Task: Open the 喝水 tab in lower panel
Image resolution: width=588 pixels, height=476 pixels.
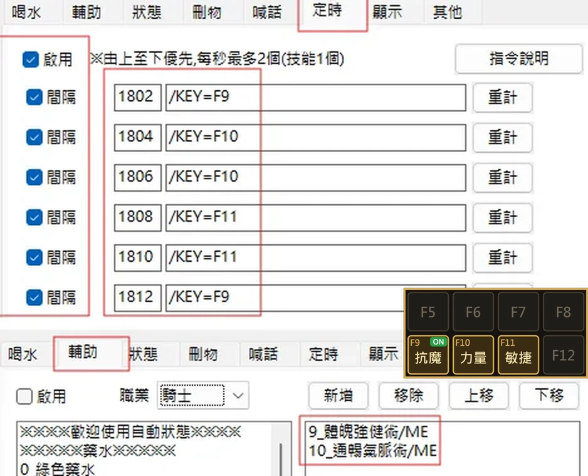Action: click(23, 354)
